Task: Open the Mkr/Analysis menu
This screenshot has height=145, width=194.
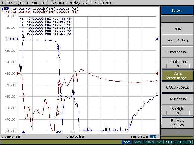Action: 80,3
